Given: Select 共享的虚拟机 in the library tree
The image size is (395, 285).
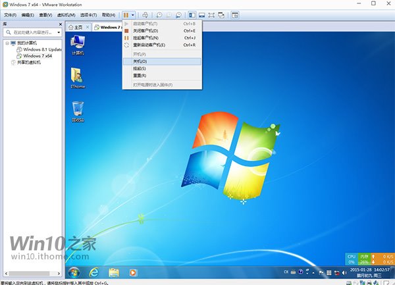Looking at the screenshot, I should point(29,62).
